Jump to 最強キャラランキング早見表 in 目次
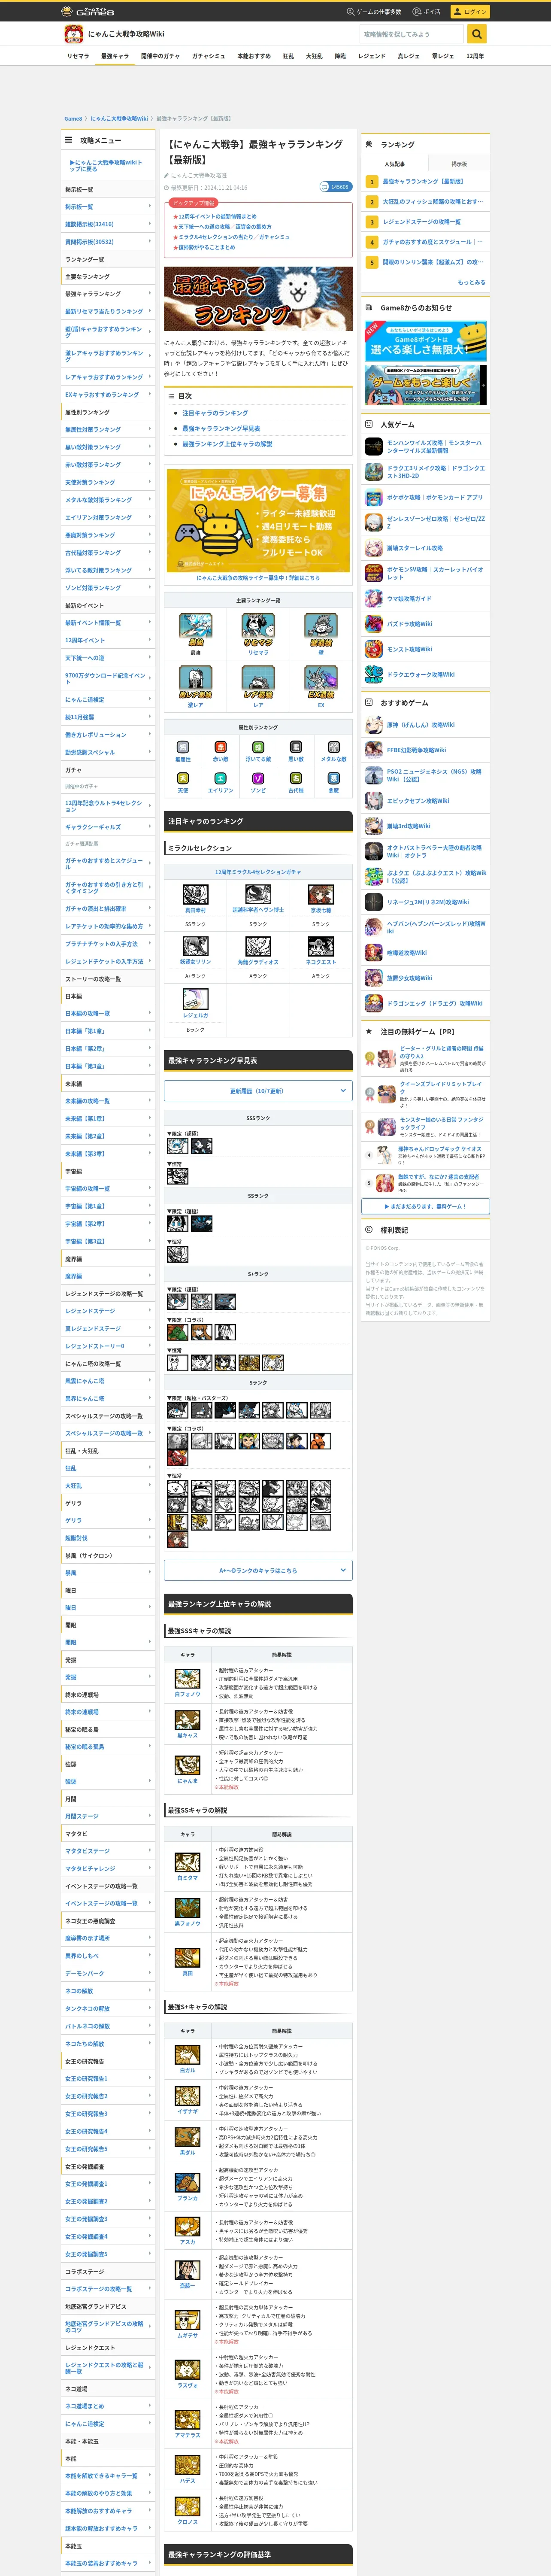 tap(221, 428)
